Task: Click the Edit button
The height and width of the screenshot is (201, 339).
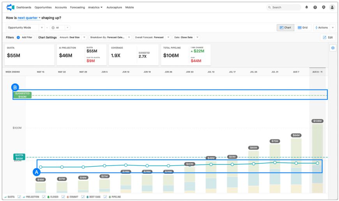Action: (x=328, y=37)
